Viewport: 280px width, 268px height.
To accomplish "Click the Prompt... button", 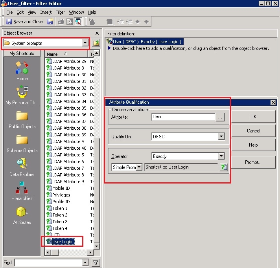I will [253, 162].
